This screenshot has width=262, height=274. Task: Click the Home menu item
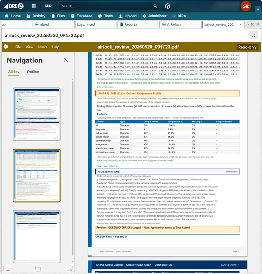(x=13, y=16)
